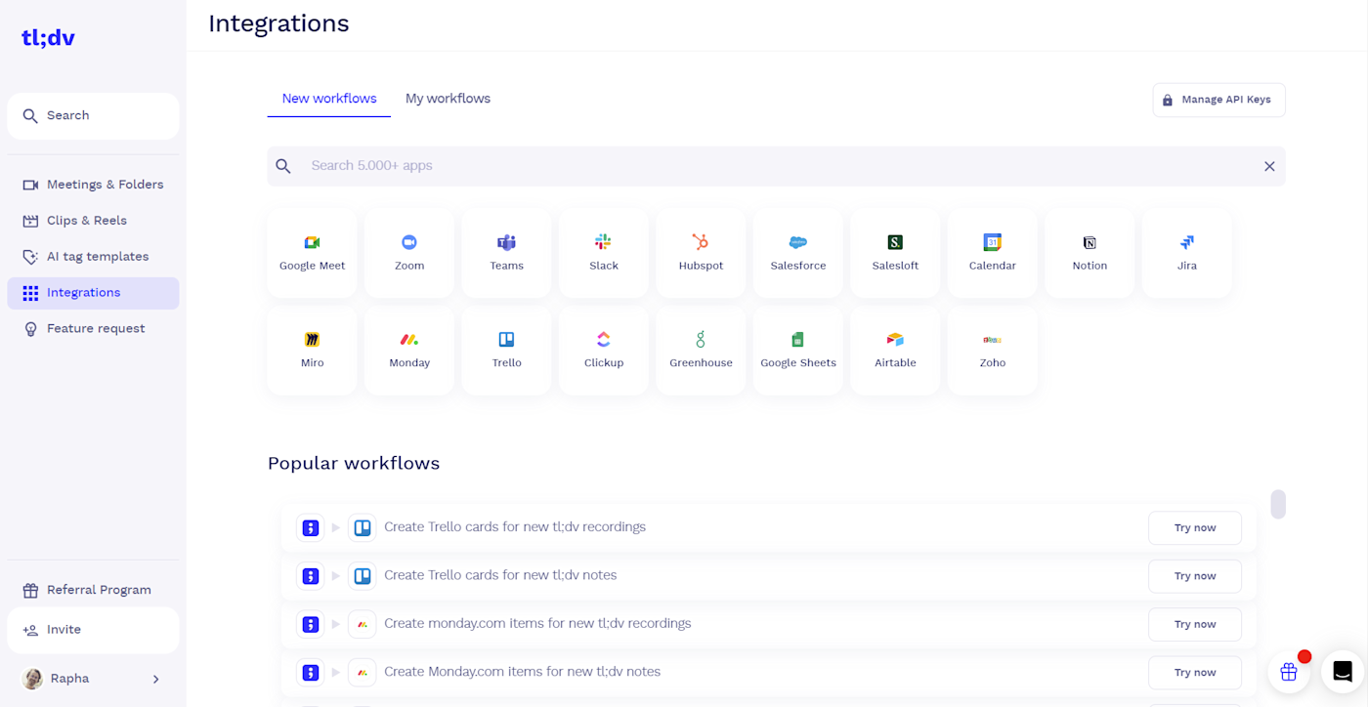Open the chat support widget

[x=1343, y=672]
